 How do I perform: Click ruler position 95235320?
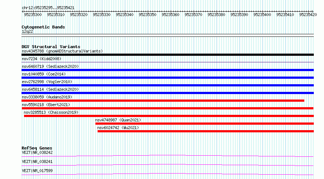[x=79, y=15]
